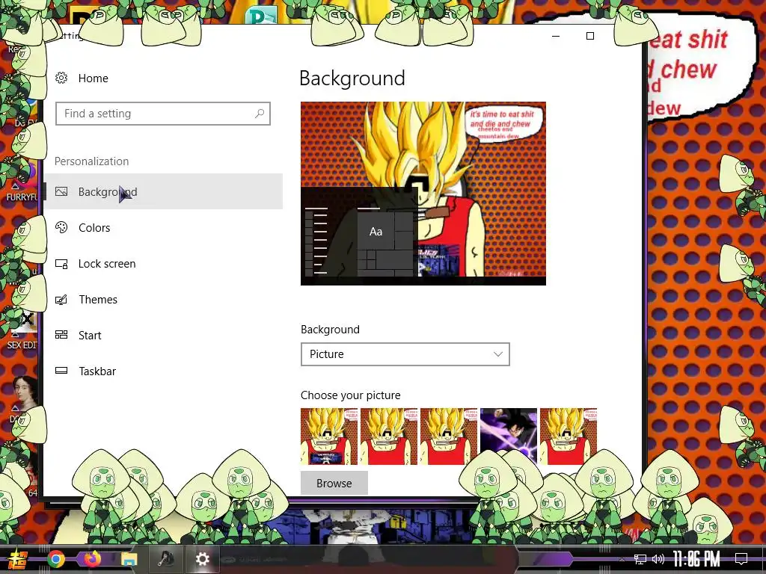Show hidden system tray icons
This screenshot has width=766, height=574.
[622, 559]
